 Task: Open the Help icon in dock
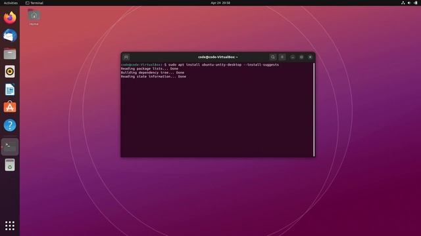coord(10,125)
